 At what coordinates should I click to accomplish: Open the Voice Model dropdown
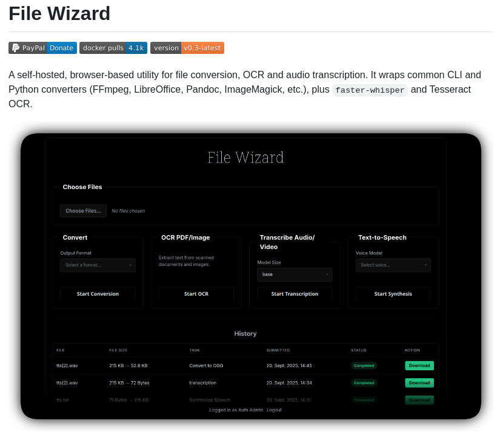393,265
